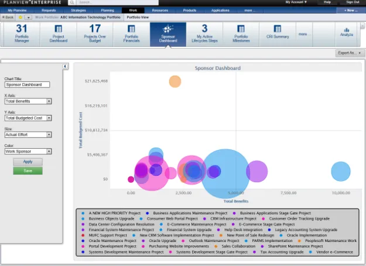This screenshot has width=366, height=266.
Task: Click legend entry Data Center Configuration Resolution
Action: point(121,224)
